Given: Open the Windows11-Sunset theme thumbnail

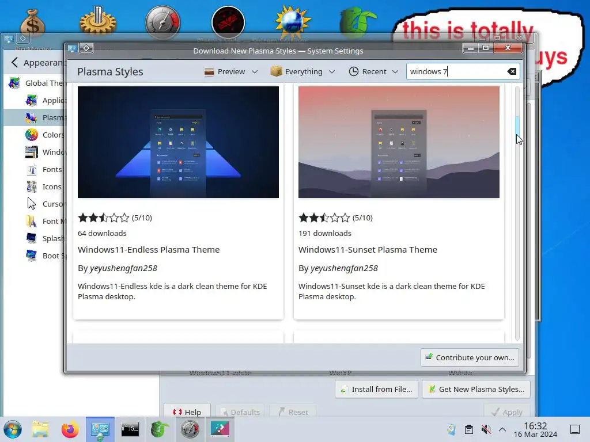Looking at the screenshot, I should [x=399, y=142].
